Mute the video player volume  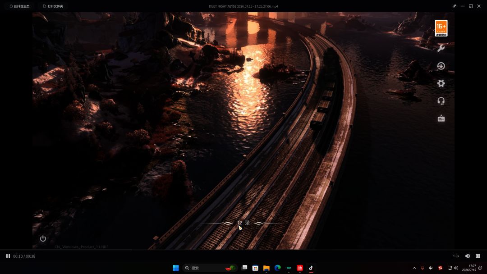tap(468, 256)
